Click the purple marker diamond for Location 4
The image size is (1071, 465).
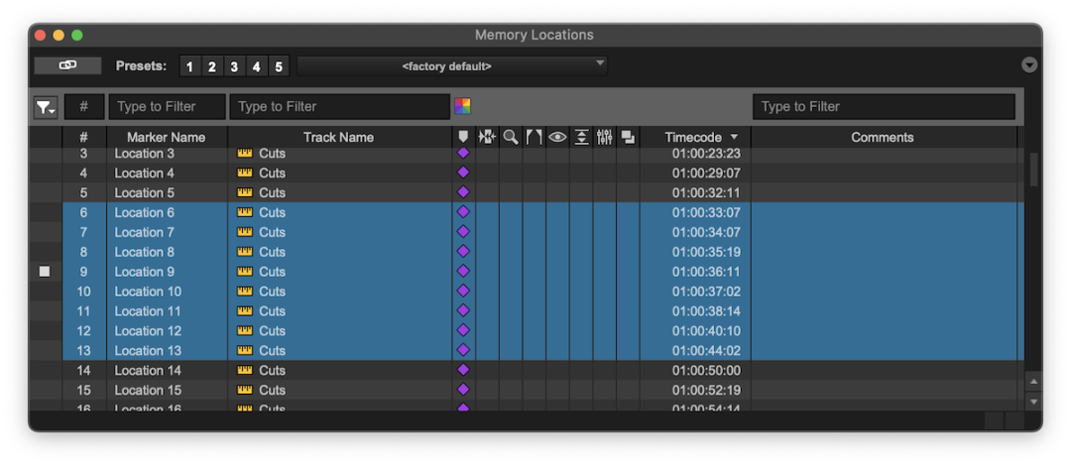click(463, 173)
